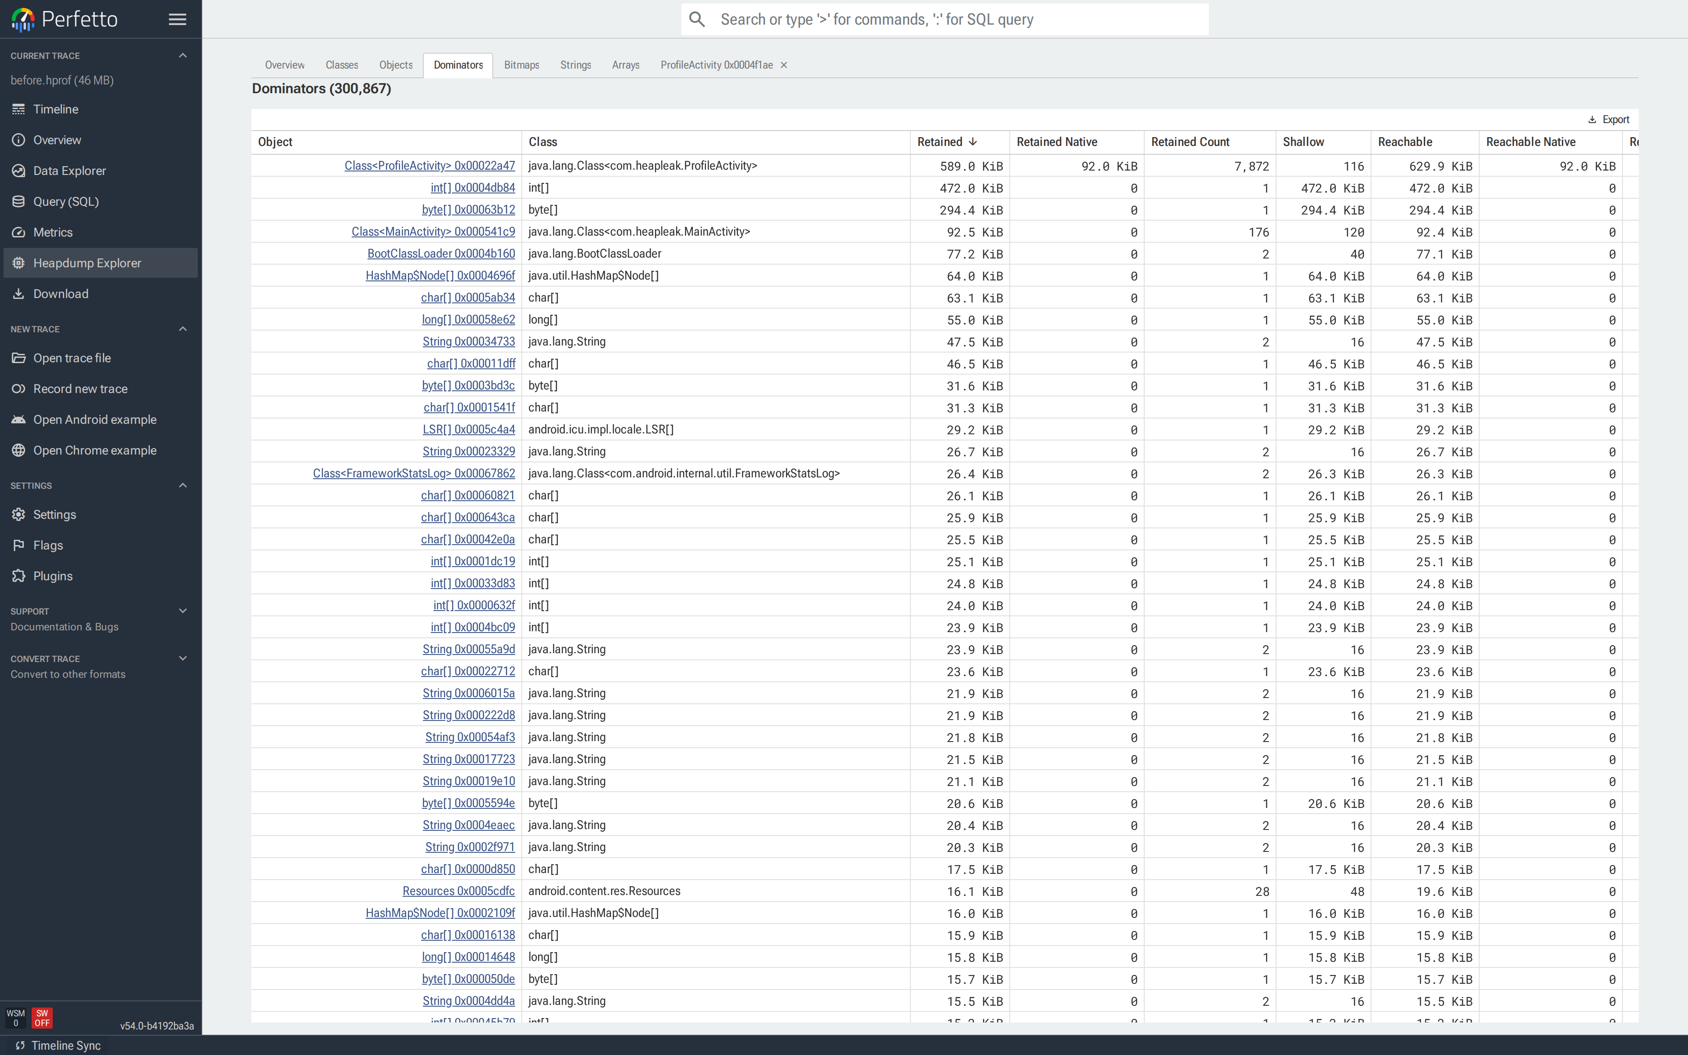The image size is (1688, 1055).
Task: Toggle Timeline Sync at the bottom
Action: coord(67,1045)
